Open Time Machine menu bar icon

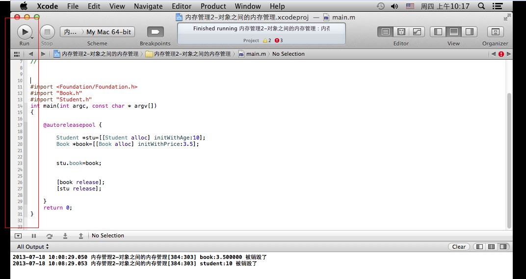click(x=380, y=6)
